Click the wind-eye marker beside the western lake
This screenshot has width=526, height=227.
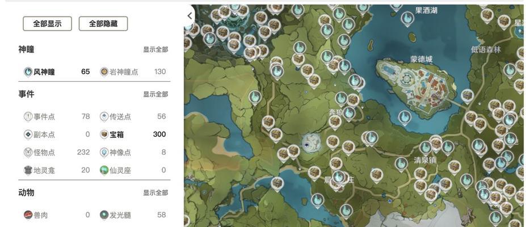tap(255, 98)
